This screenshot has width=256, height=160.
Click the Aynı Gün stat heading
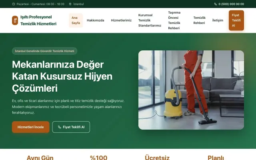click(40, 158)
